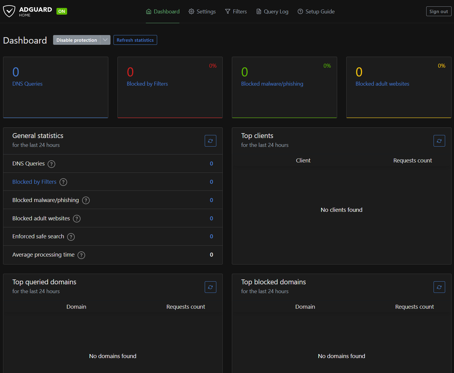Open the DNS Queries card link
The height and width of the screenshot is (373, 454).
pyautogui.click(x=27, y=84)
